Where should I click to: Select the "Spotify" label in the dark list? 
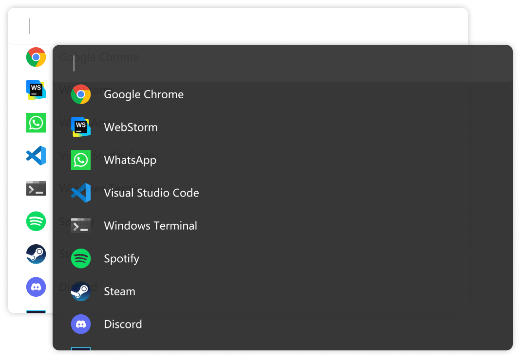point(121,259)
